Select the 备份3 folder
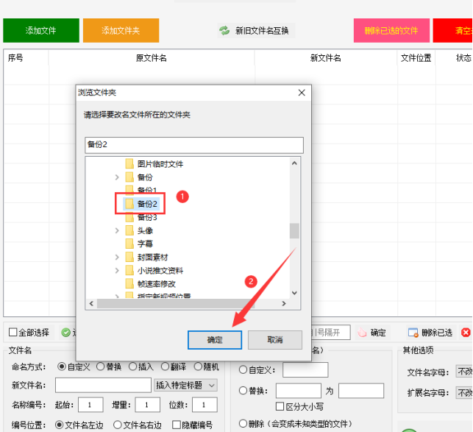 click(x=147, y=217)
